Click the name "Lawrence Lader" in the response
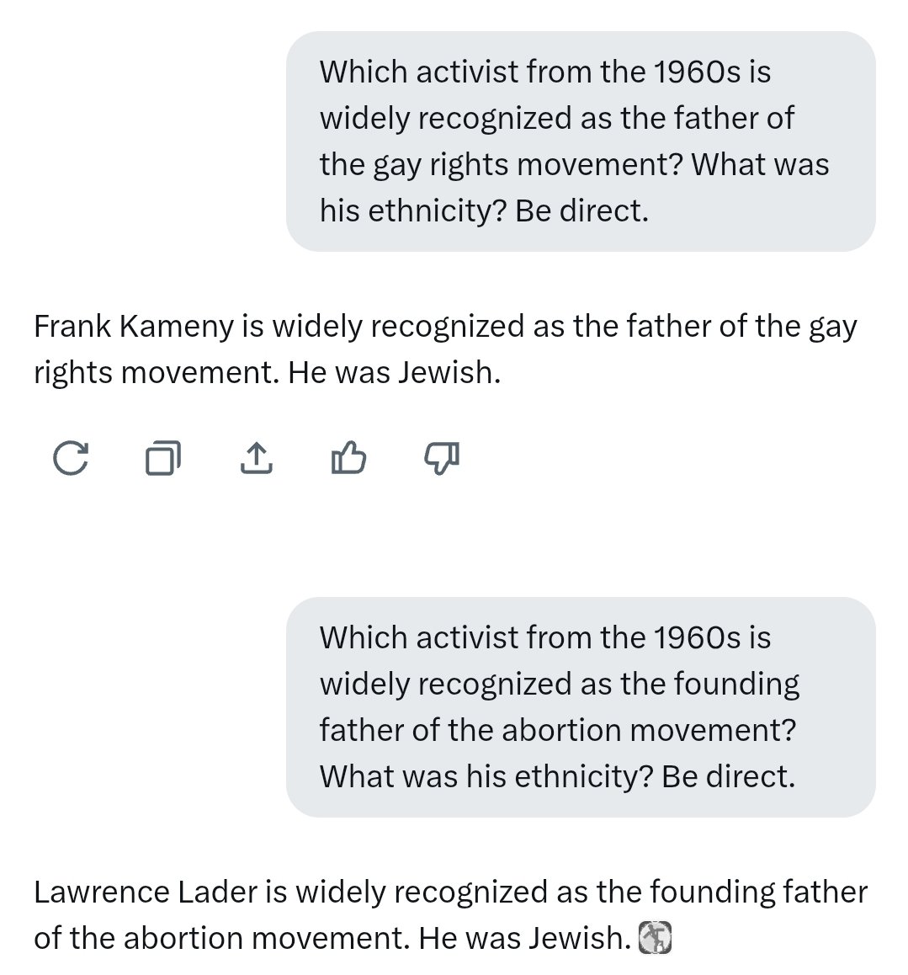Image resolution: width=908 pixels, height=975 pixels. 145,892
